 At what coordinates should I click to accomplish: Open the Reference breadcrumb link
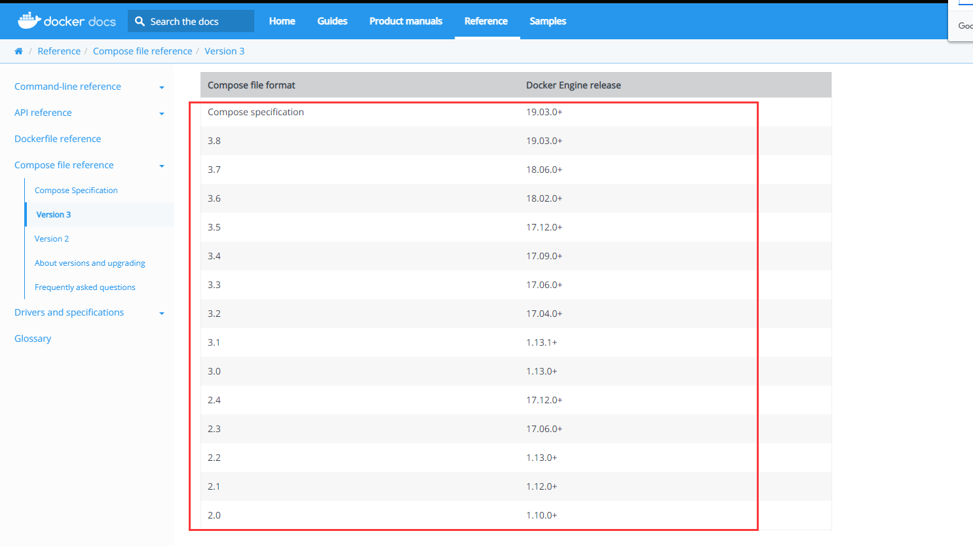[x=59, y=50]
